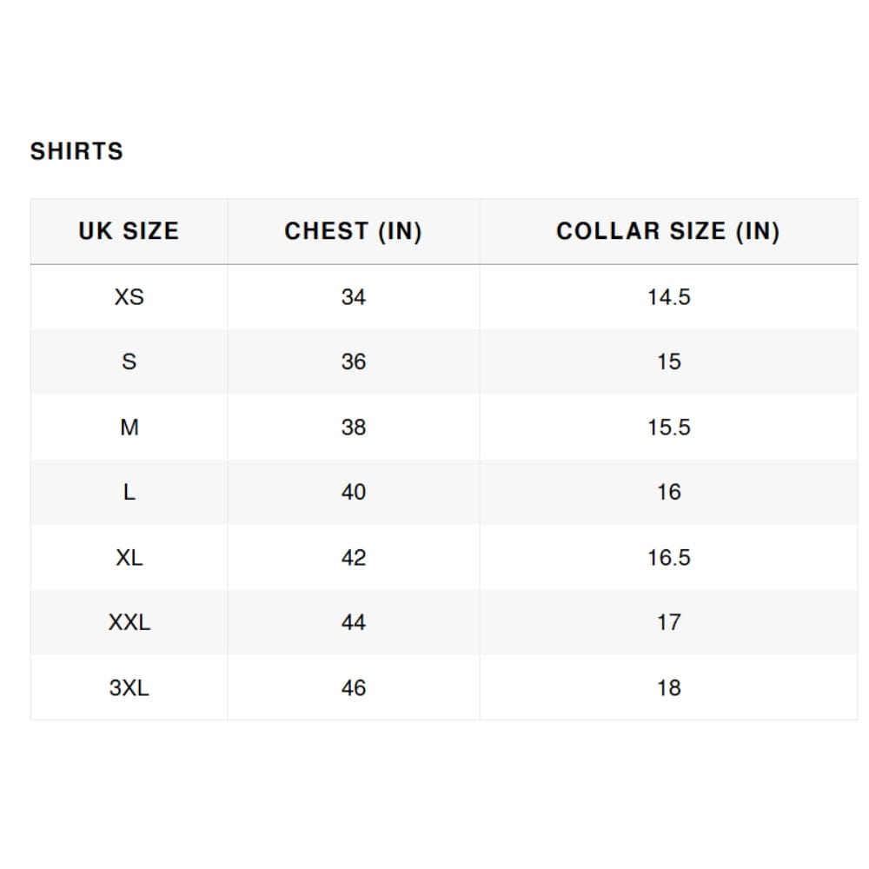Select the M size row label
The height and width of the screenshot is (869, 869).
tap(129, 428)
